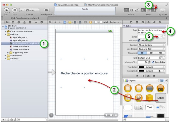
Task: Open the Text Color swatch
Action: [x=141, y=67]
